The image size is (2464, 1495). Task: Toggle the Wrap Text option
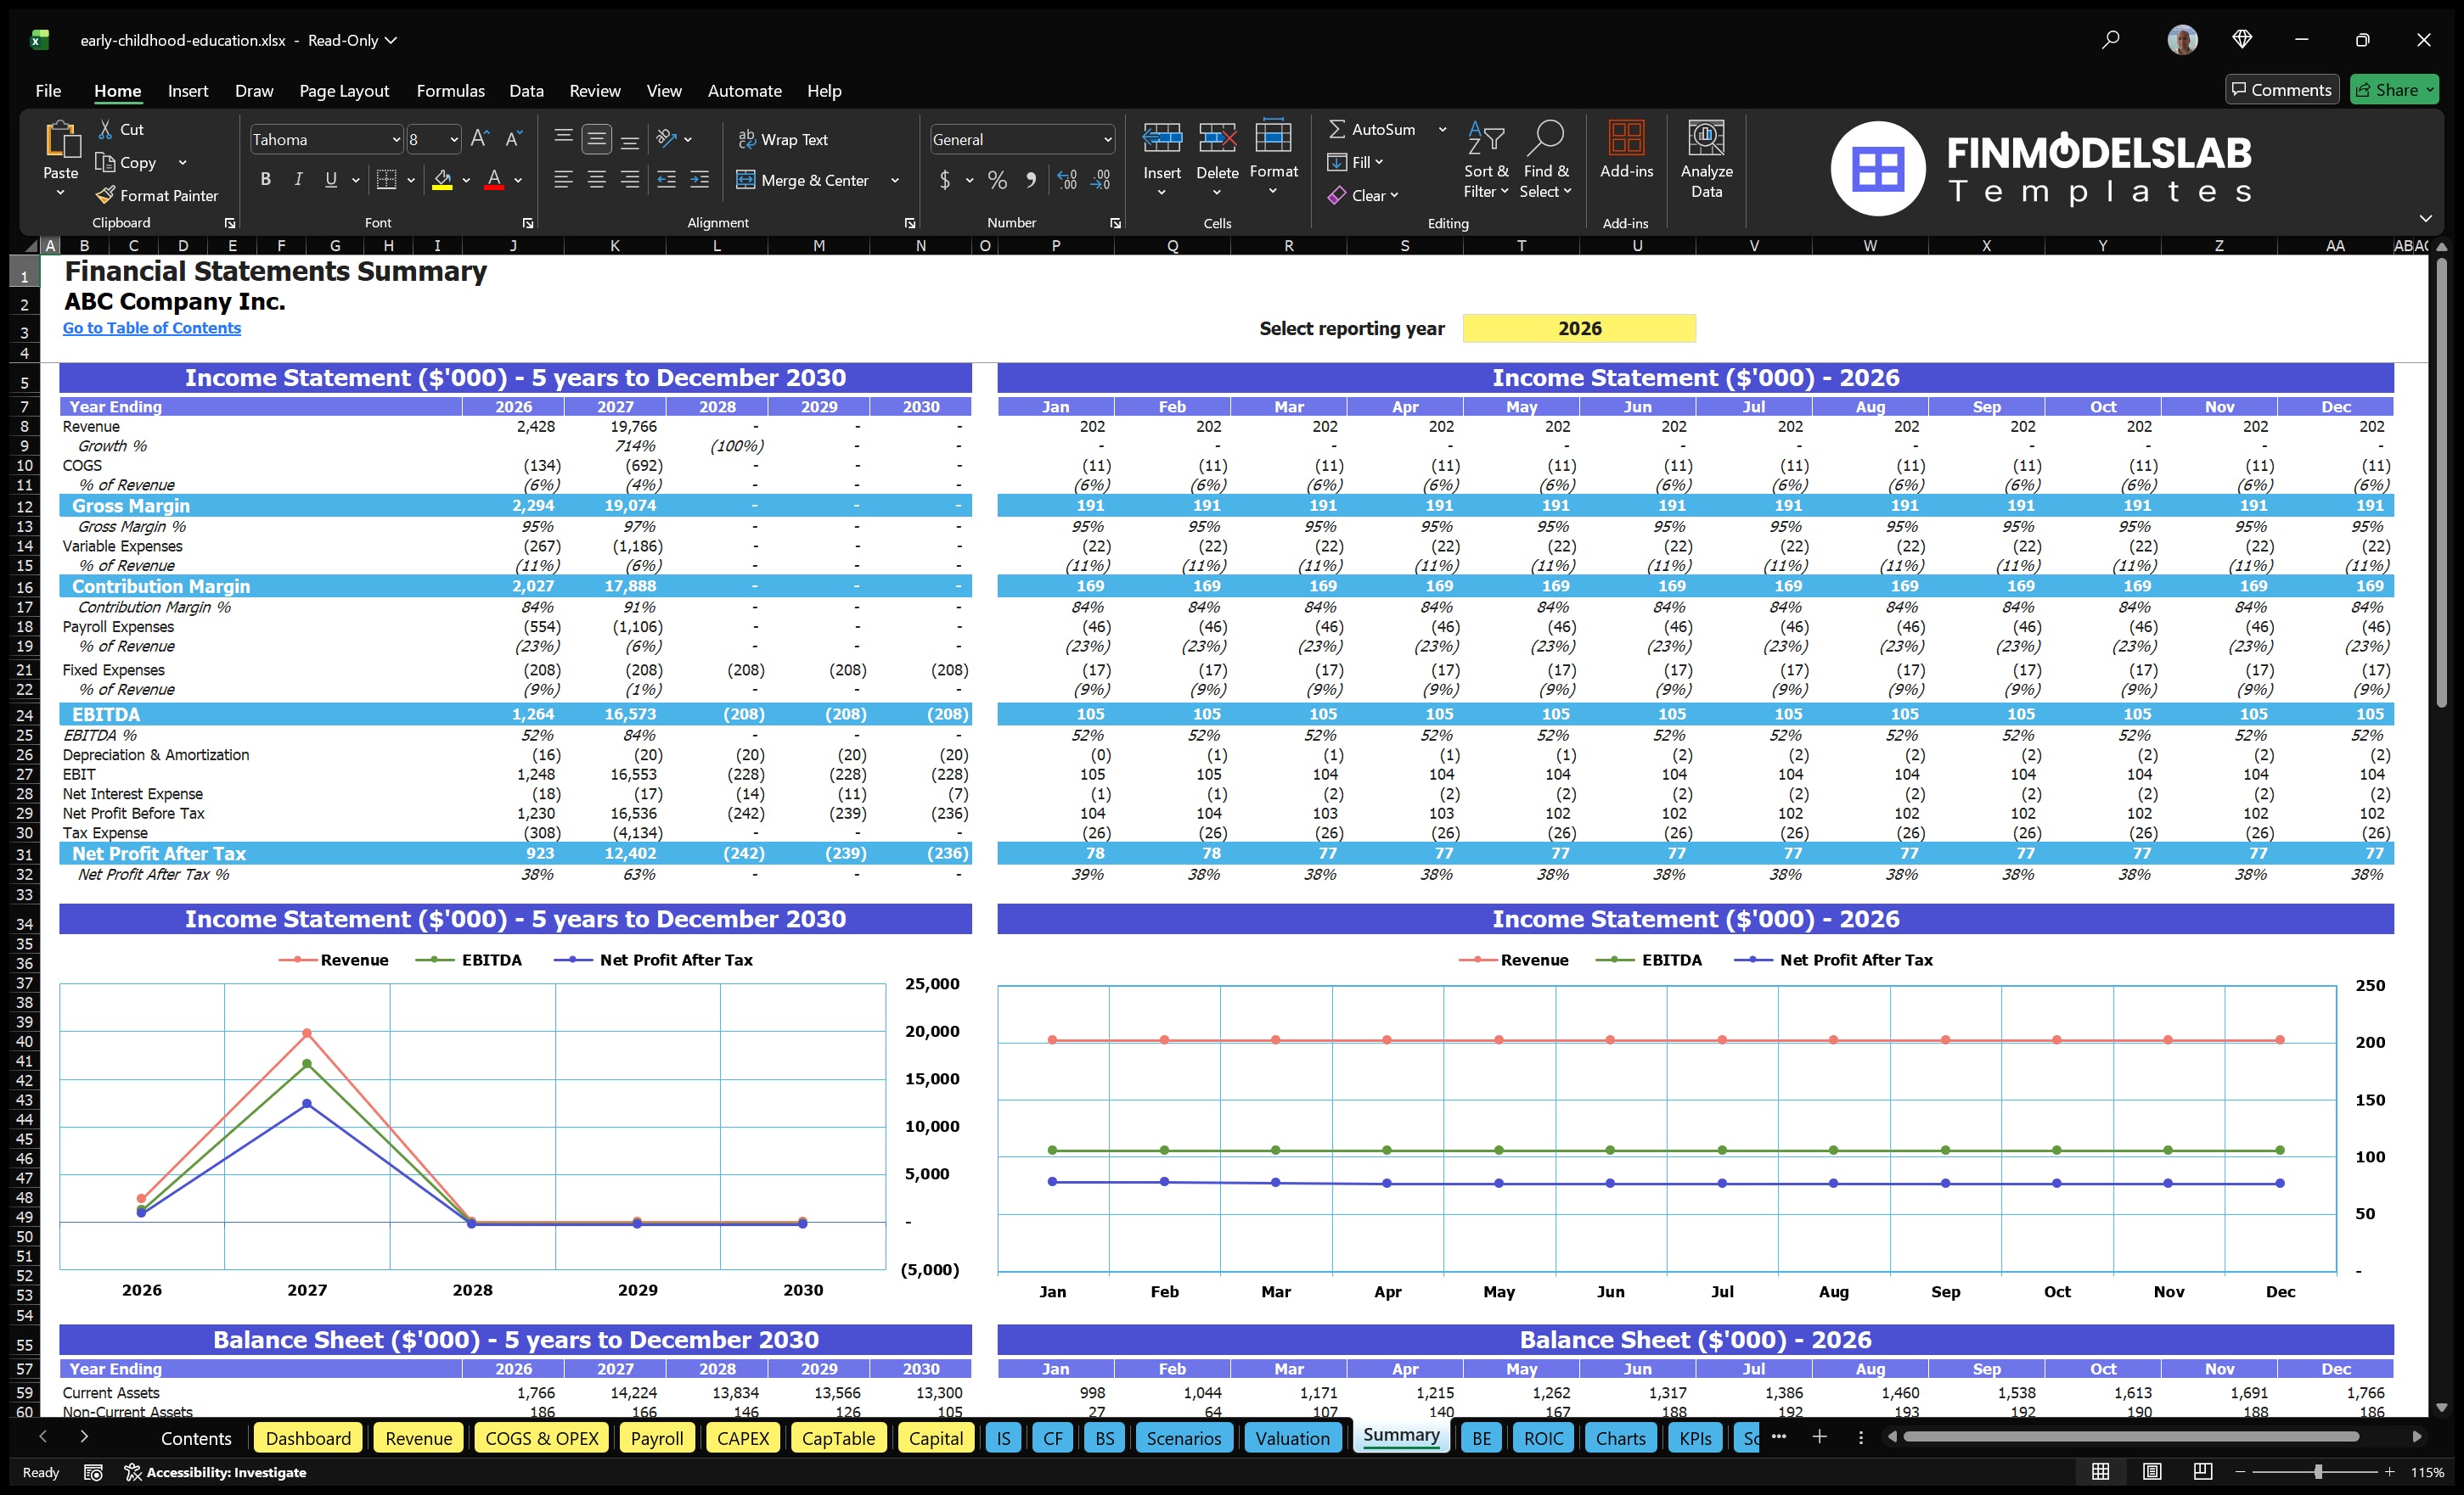pyautogui.click(x=784, y=139)
